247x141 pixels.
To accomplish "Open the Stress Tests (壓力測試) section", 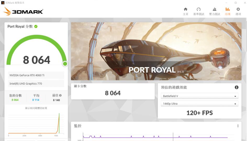I will tap(214, 11).
